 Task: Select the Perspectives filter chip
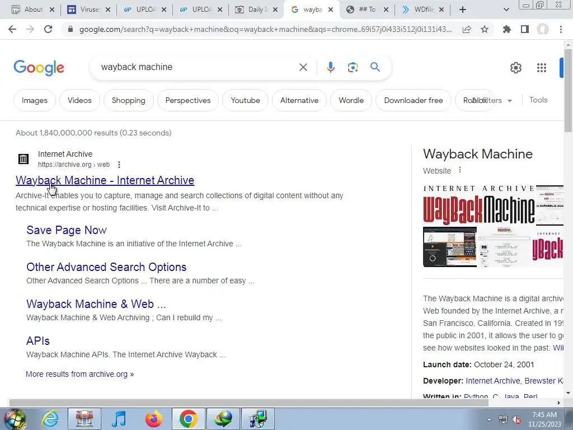[188, 100]
